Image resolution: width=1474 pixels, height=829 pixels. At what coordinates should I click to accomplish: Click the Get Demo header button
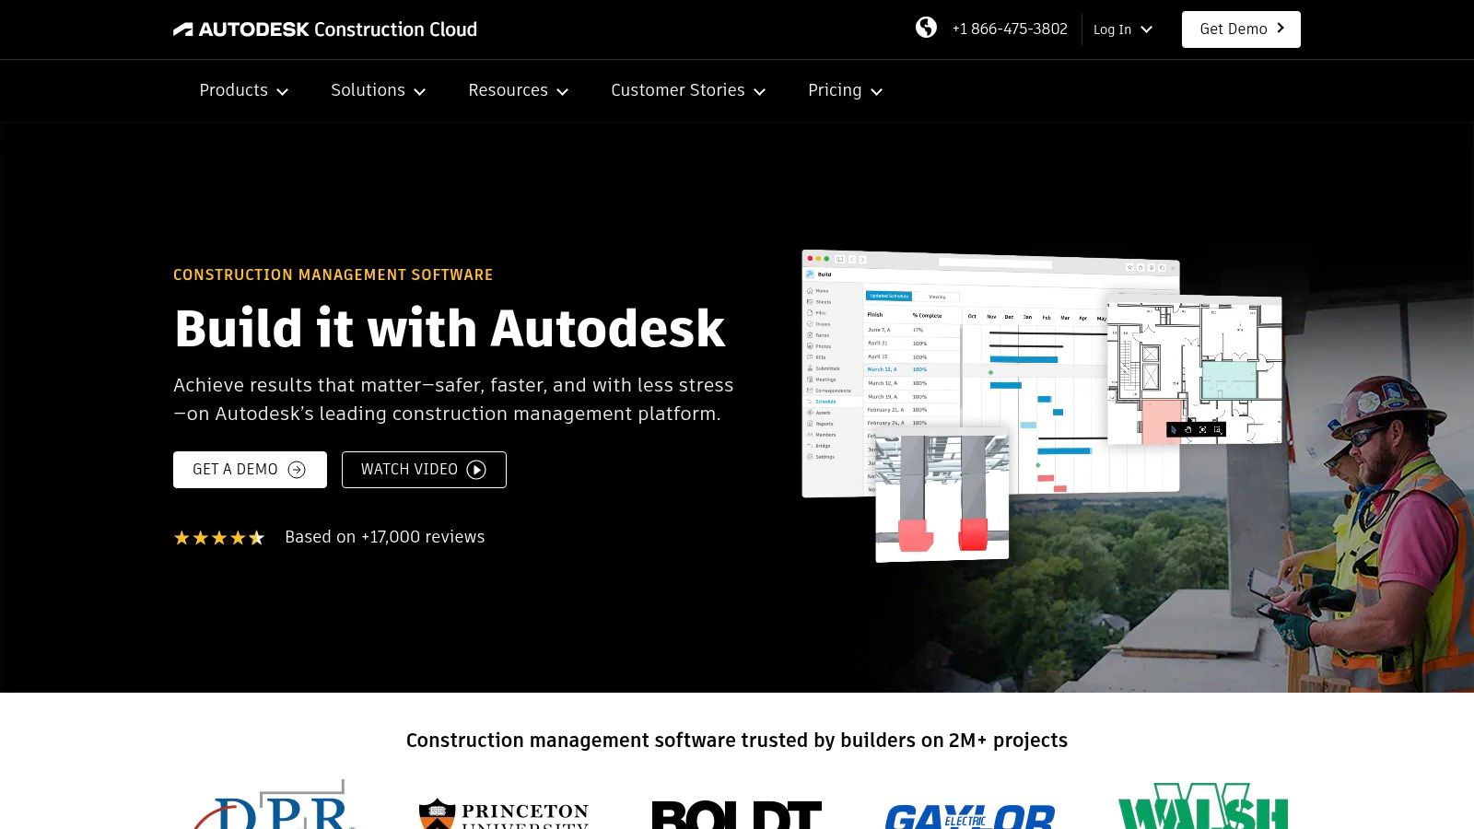coord(1241,29)
